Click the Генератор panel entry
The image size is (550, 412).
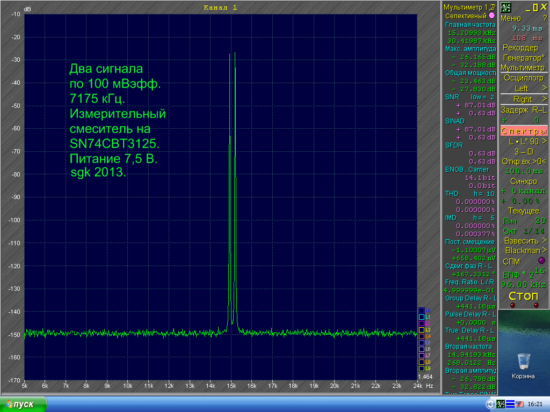[x=523, y=58]
